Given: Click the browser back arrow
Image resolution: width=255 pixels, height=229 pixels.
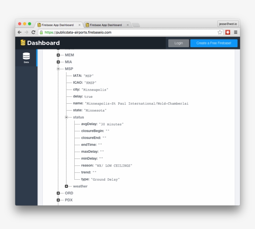Looking at the screenshot, I should pos(20,32).
